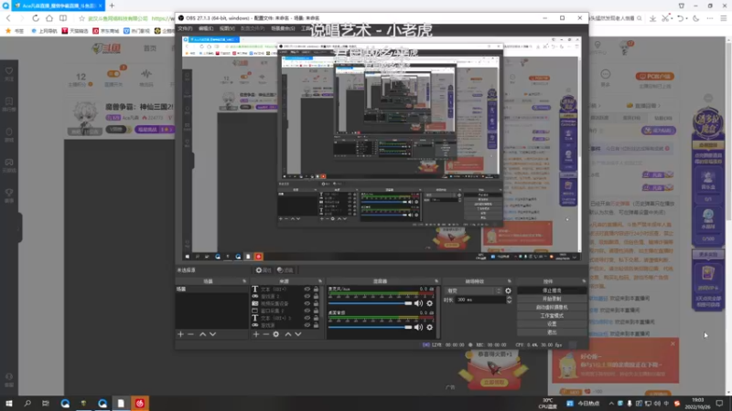Open OBS File menu

pos(185,28)
